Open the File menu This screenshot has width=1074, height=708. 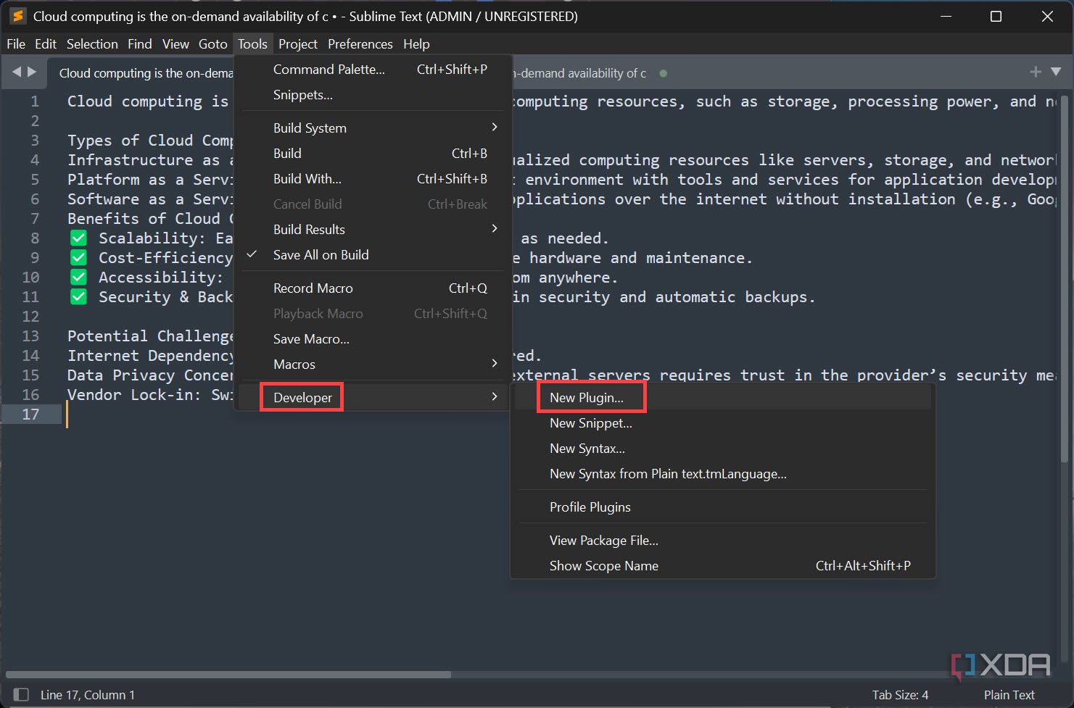[16, 44]
